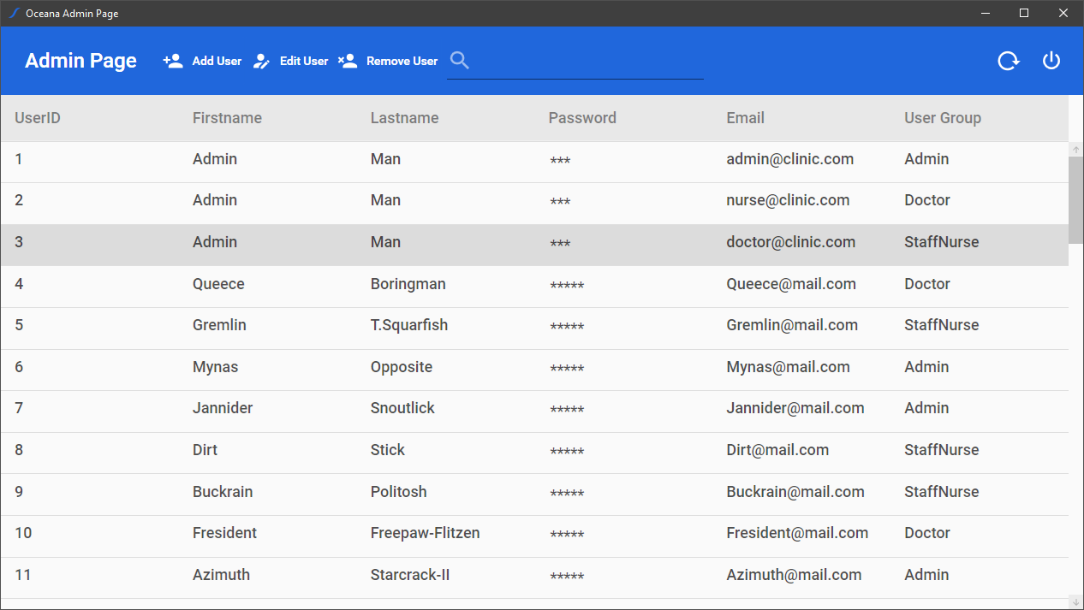Click the scrollbar up arrow
Image resolution: width=1084 pixels, height=610 pixels.
click(1076, 150)
